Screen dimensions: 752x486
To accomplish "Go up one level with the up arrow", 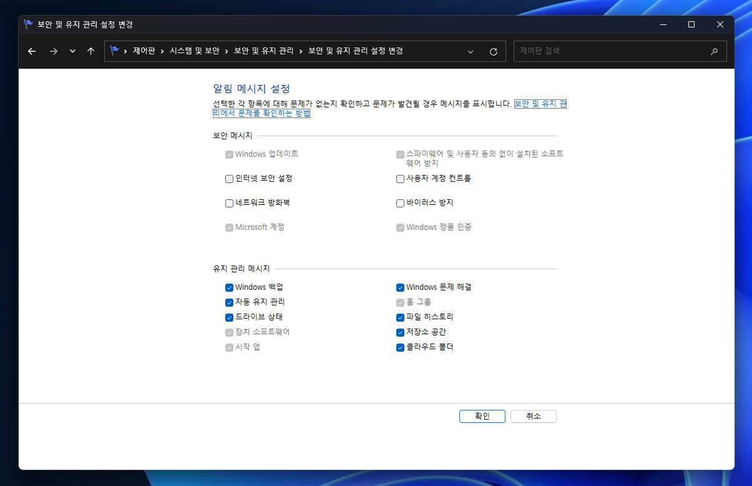I will (x=90, y=51).
